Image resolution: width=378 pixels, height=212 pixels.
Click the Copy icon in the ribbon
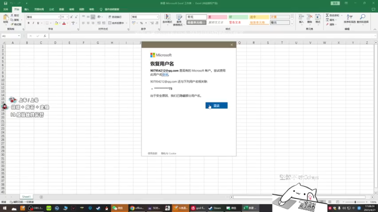coord(12,20)
